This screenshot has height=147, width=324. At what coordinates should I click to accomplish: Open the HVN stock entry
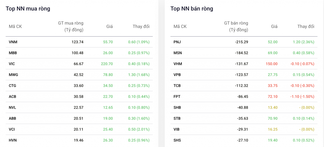pos(13,140)
